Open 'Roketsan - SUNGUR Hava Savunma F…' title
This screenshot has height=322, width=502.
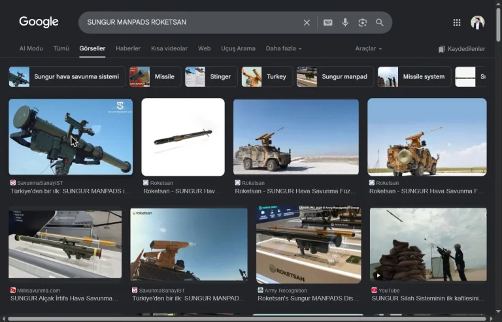point(426,191)
